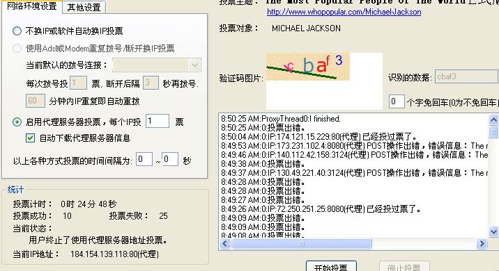This screenshot has width=499, height=271.
Task: Click the log scroll up arrow
Action: (x=493, y=120)
